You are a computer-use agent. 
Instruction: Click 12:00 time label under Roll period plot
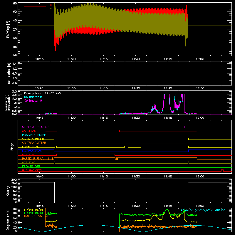tap(200, 88)
